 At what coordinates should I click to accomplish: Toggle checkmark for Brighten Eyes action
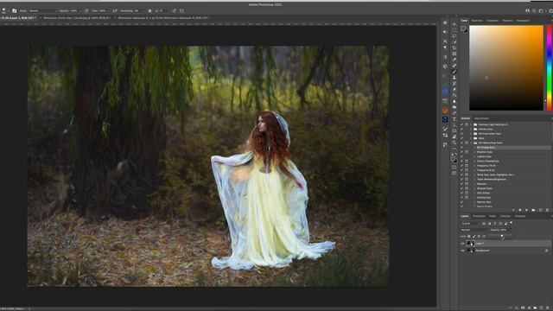[x=461, y=152]
